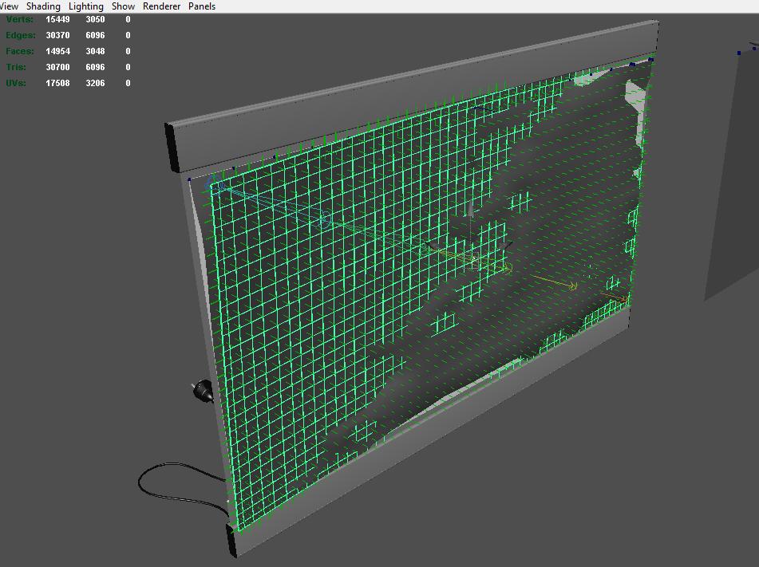Click the Tris label in heads-up display
This screenshot has width=759, height=567.
click(x=16, y=67)
